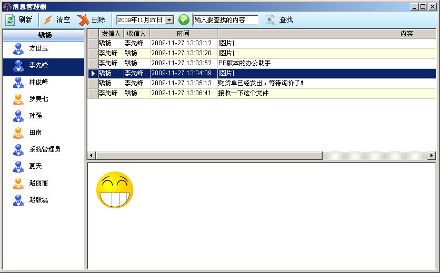Screen dimensions: 440x273
Task: Click the 发信人 column header
Action: pyautogui.click(x=111, y=34)
